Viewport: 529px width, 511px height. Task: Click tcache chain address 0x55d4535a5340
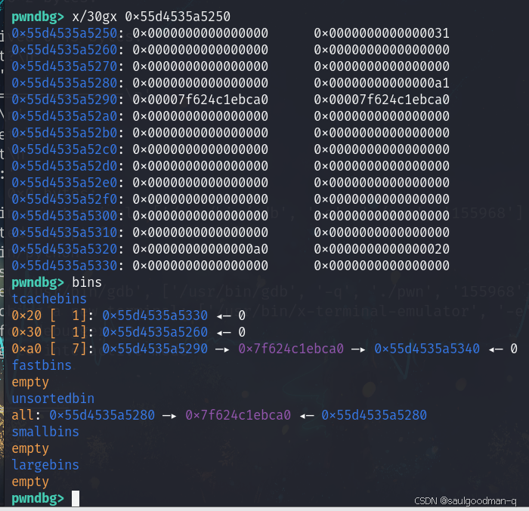427,349
